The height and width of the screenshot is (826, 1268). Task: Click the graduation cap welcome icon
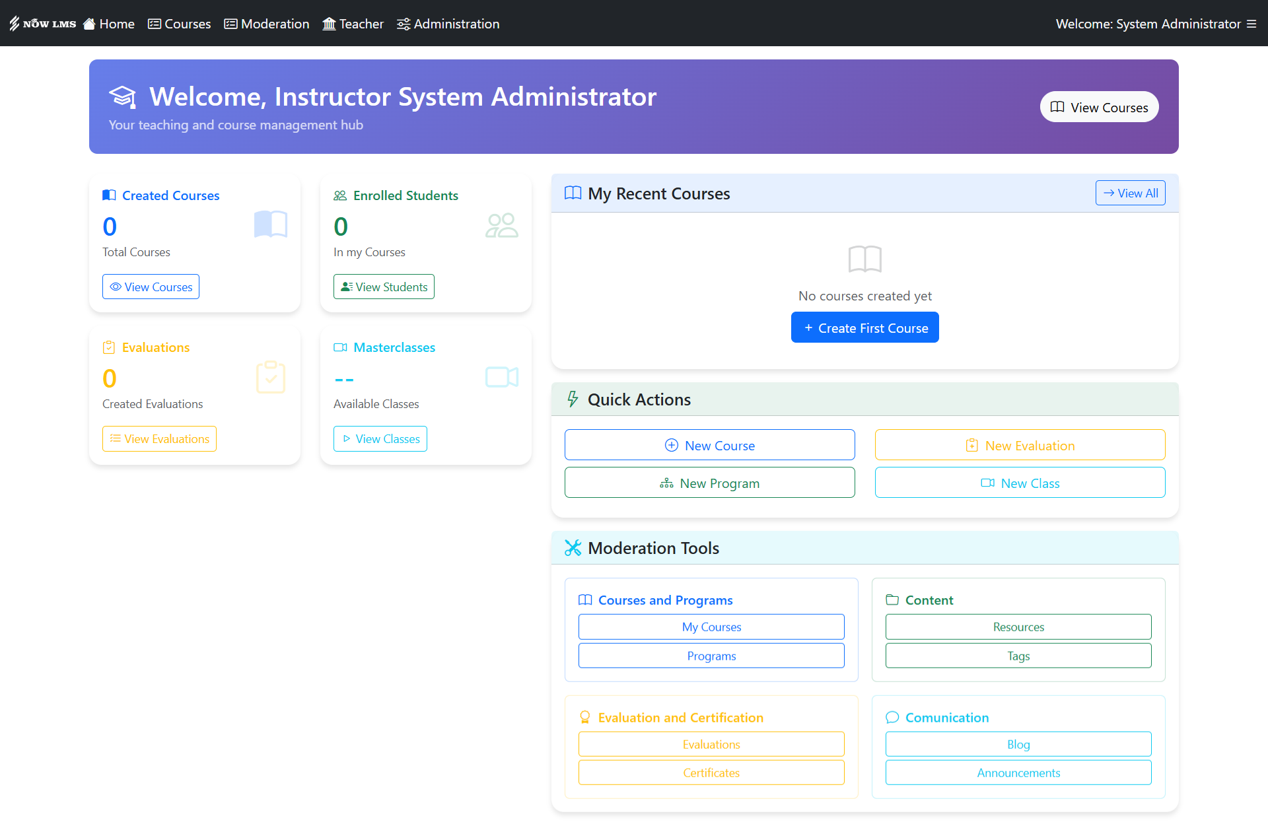coord(122,97)
